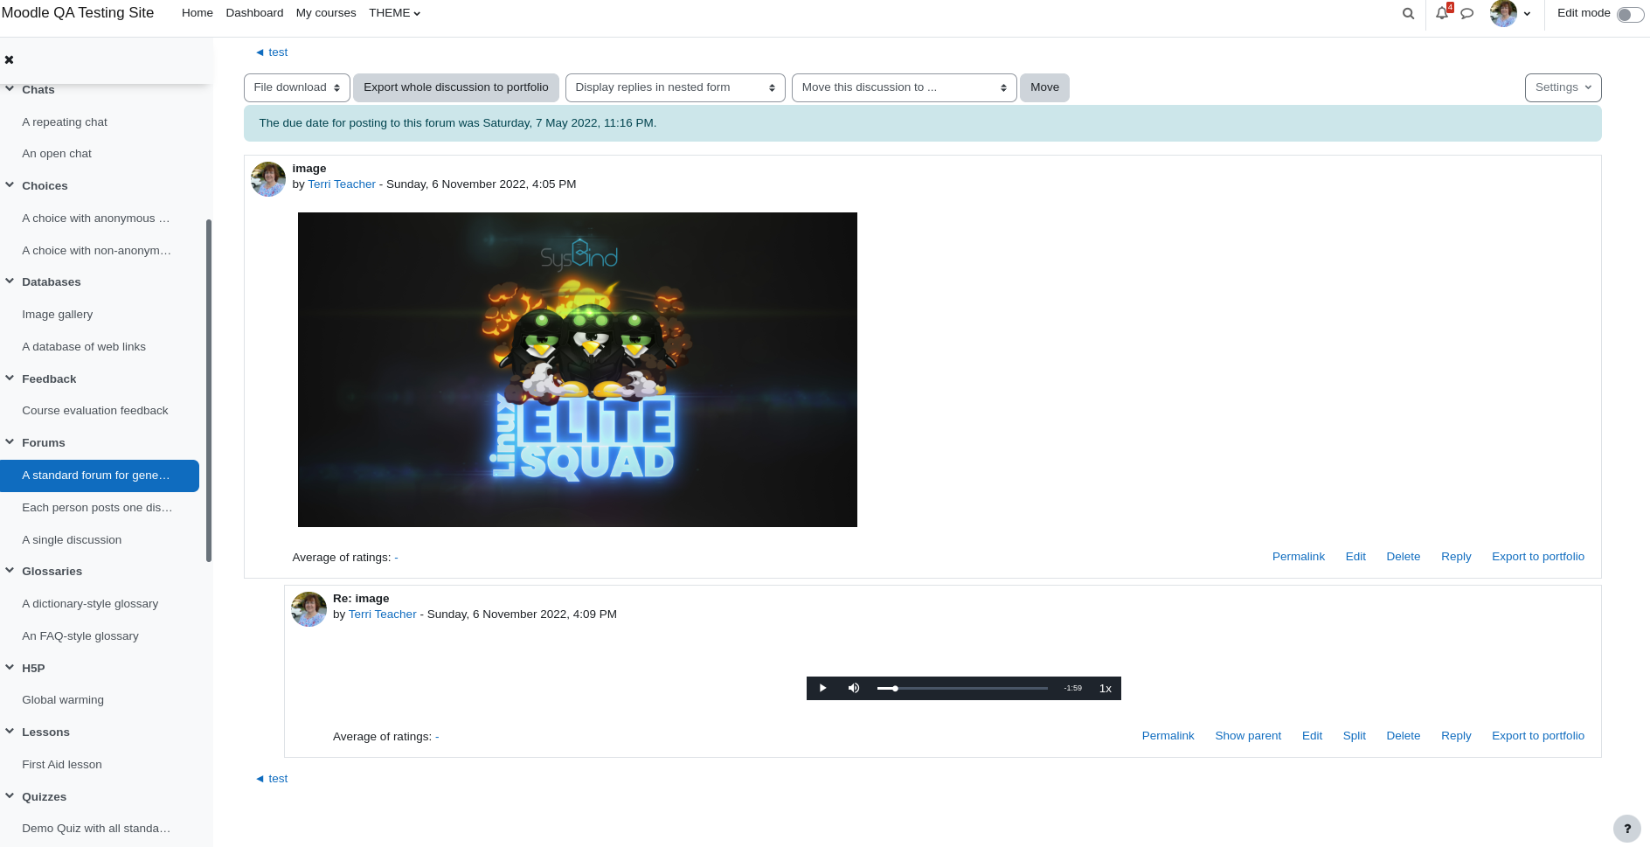1650x847 pixels.
Task: Open Move this discussion to dropdown
Action: (904, 87)
